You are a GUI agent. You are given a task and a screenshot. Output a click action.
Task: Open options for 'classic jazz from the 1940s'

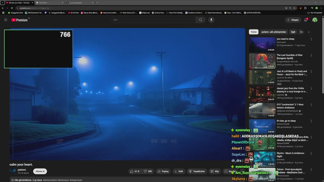(x=311, y=89)
